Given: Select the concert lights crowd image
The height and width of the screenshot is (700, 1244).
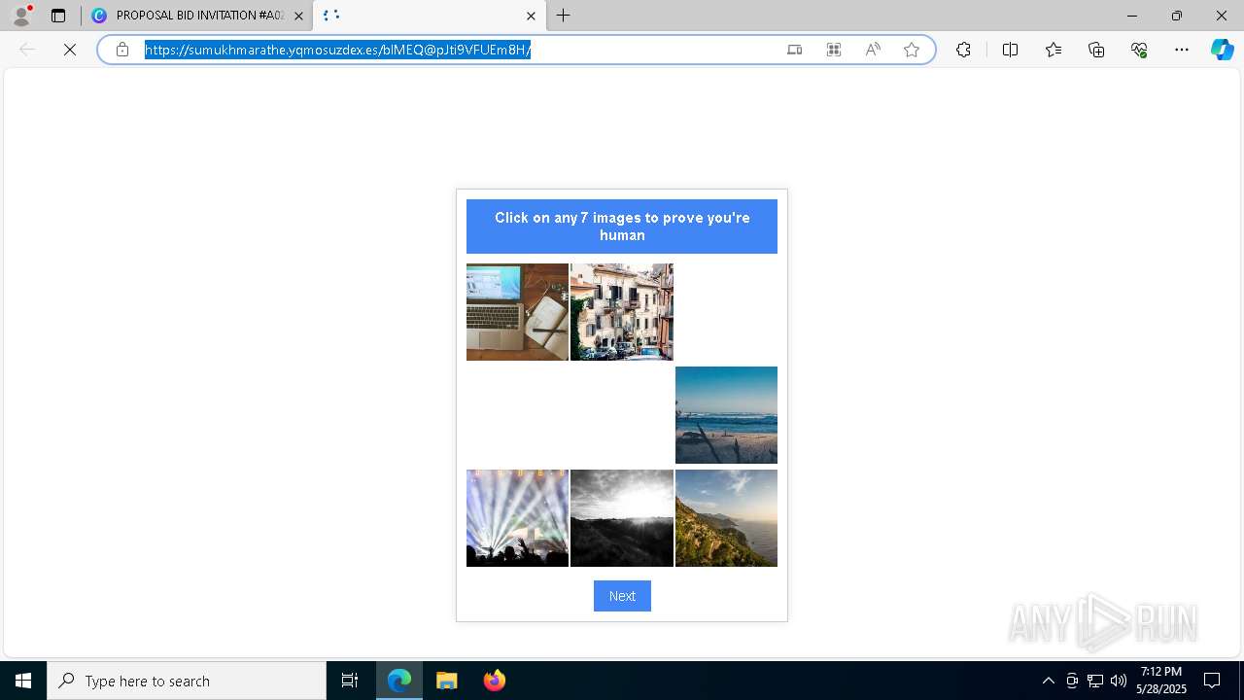Looking at the screenshot, I should pyautogui.click(x=517, y=518).
